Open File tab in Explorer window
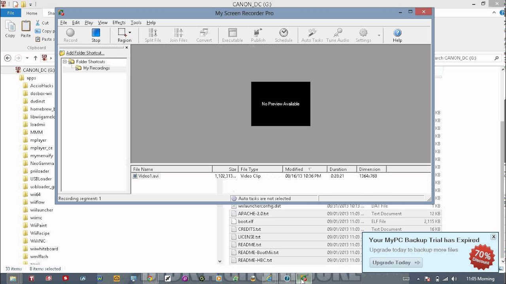The image size is (506, 284). click(11, 13)
